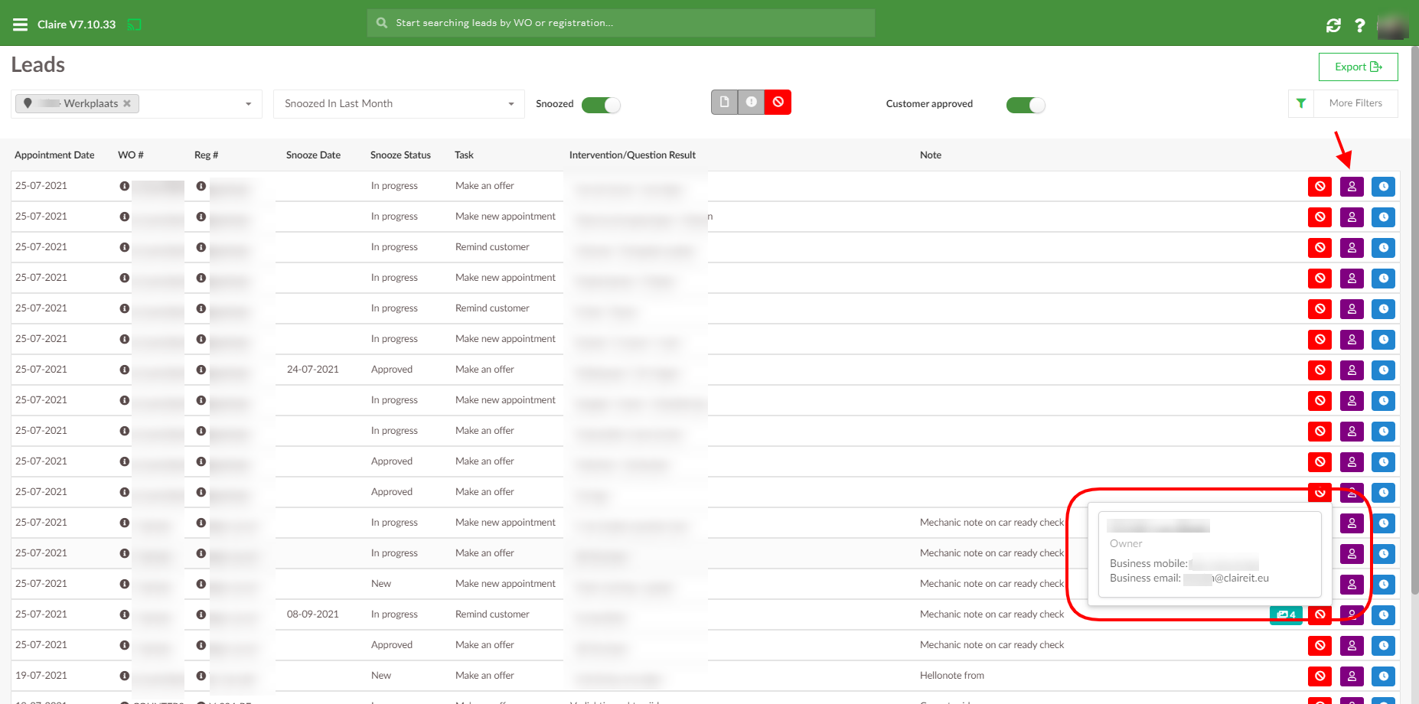Click the refresh icon in the top bar
The image size is (1419, 704).
1333,25
